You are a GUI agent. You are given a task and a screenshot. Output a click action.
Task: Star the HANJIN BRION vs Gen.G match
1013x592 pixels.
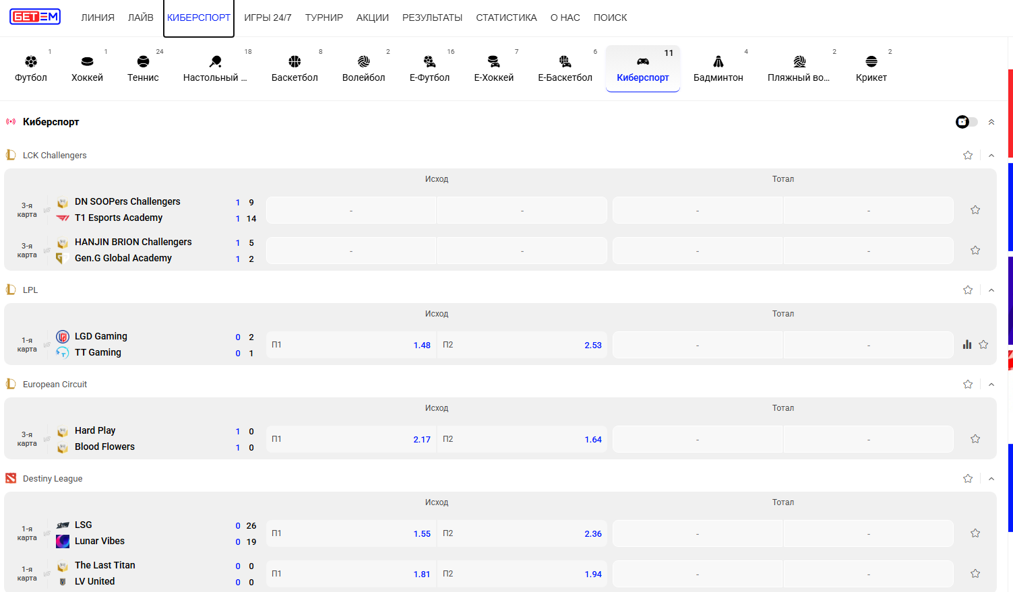[x=975, y=251]
